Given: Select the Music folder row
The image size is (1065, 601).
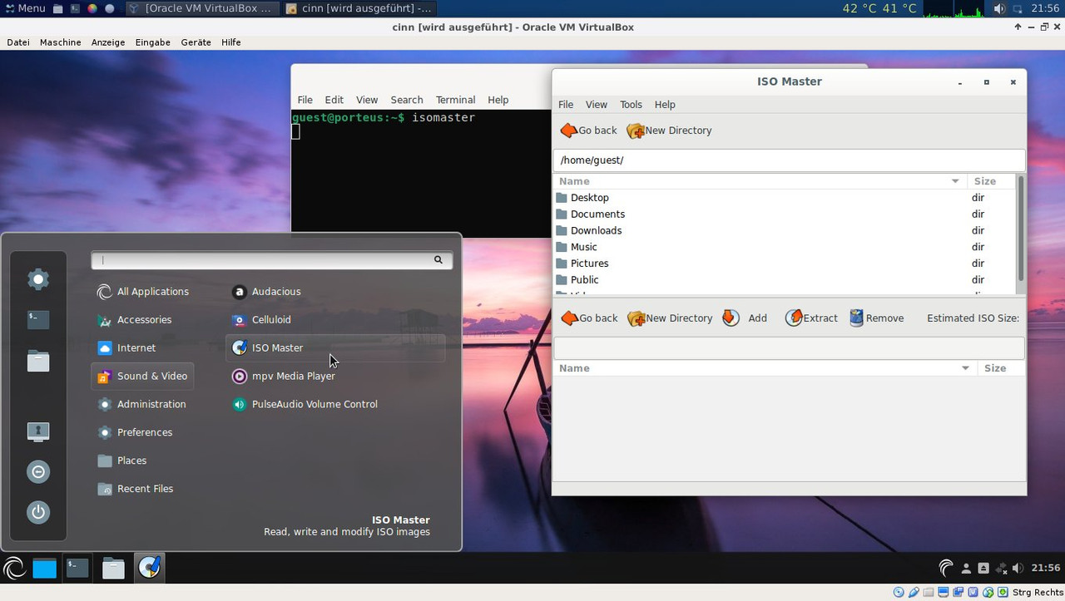Looking at the screenshot, I should pyautogui.click(x=785, y=247).
